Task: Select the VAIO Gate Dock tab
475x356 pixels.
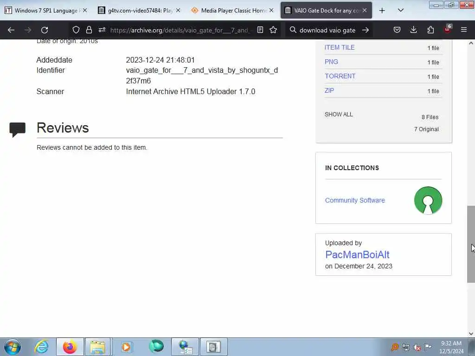Action: [326, 11]
